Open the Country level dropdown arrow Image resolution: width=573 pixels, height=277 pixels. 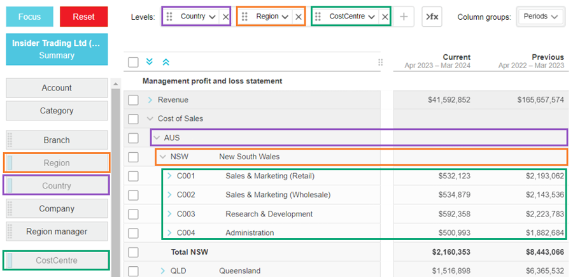(212, 17)
